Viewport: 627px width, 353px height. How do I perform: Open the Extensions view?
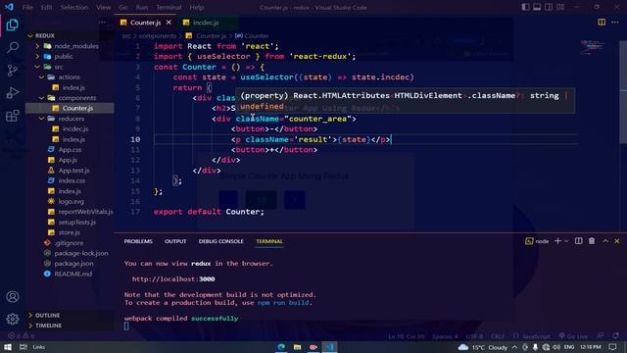pos(13,116)
